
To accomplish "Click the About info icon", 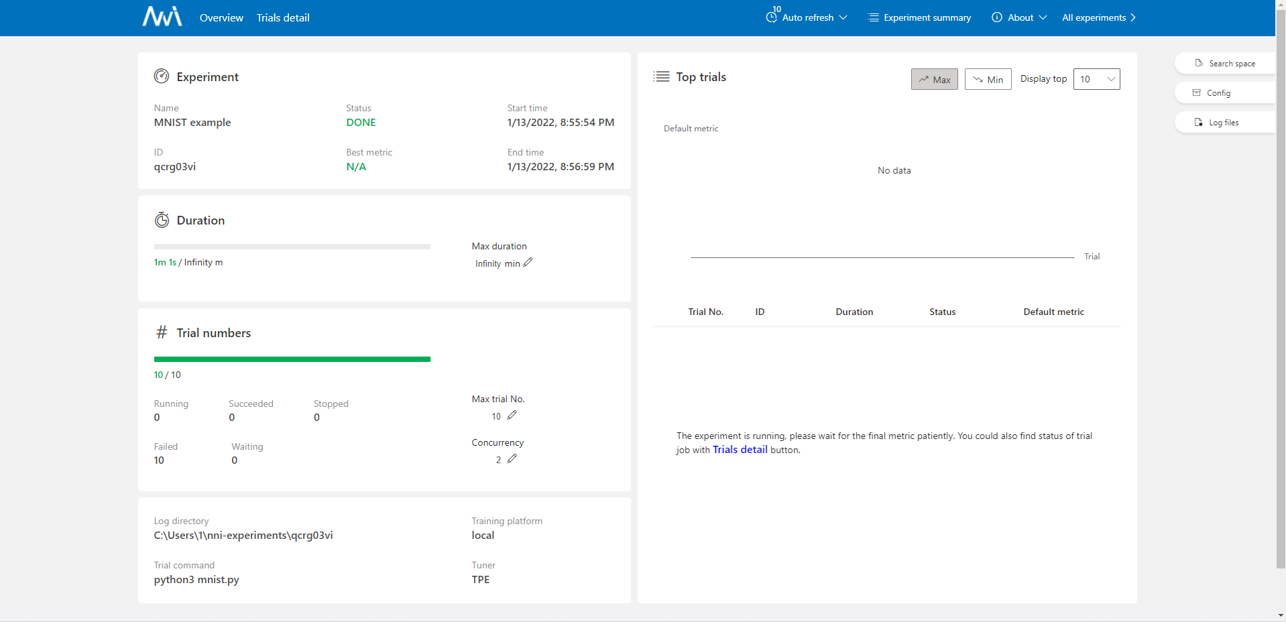I will [997, 17].
